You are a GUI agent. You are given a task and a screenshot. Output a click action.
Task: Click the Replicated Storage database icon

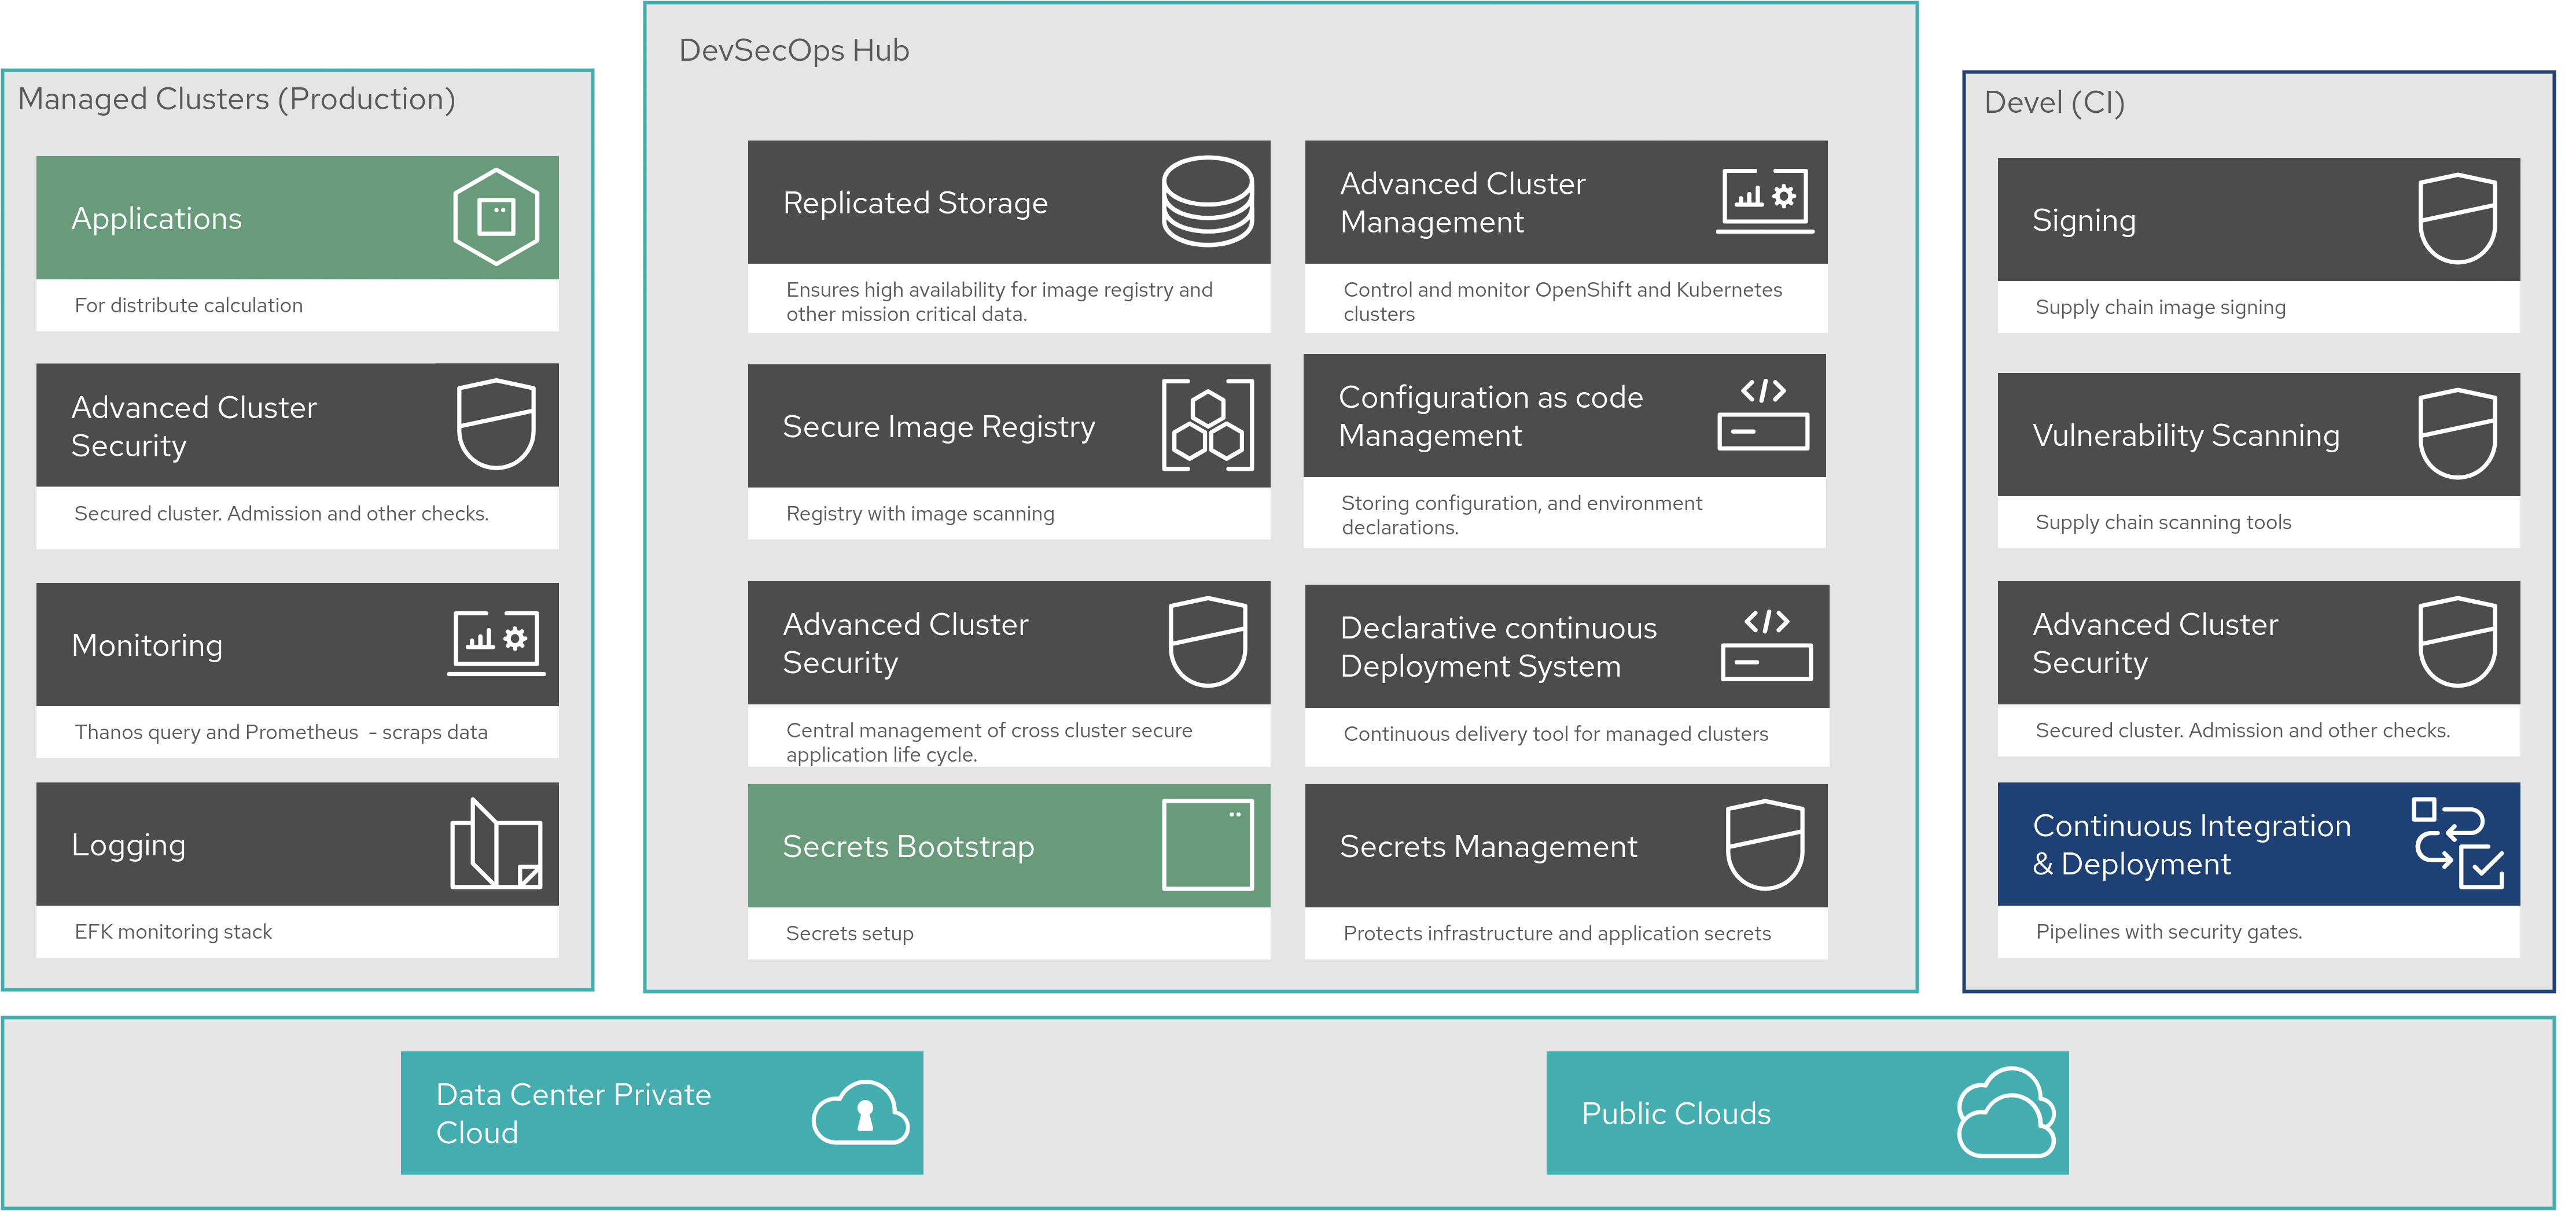[1207, 201]
